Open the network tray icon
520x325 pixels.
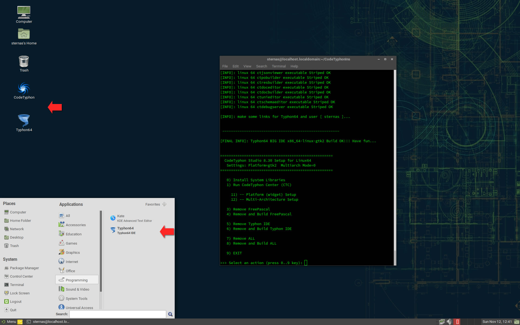coord(442,322)
